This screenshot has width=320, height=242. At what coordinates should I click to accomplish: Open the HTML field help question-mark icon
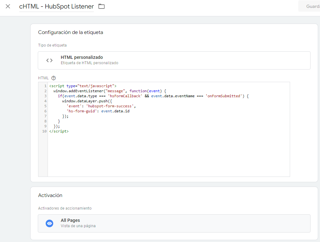click(54, 78)
